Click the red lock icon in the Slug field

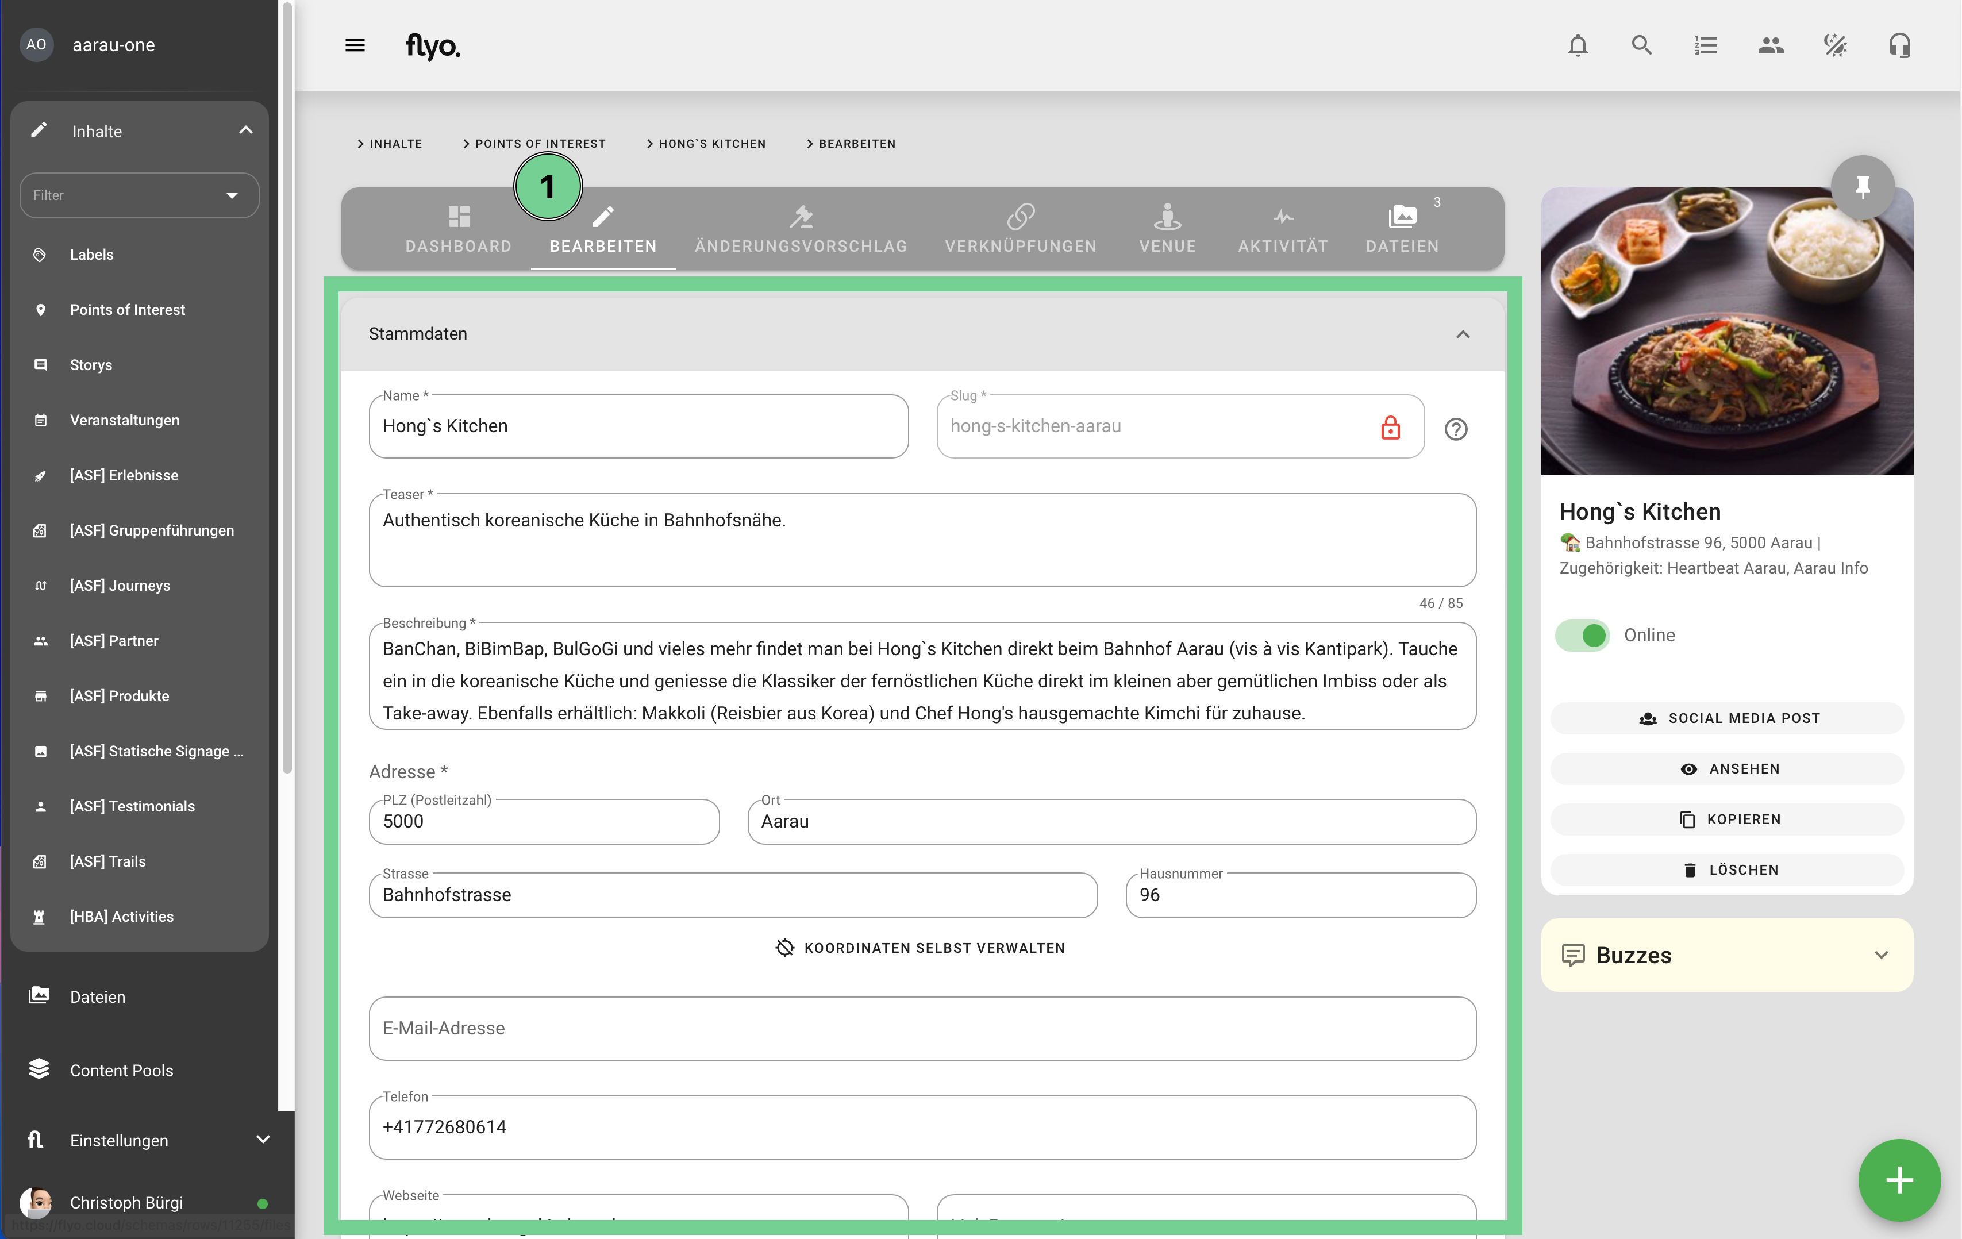(x=1390, y=428)
